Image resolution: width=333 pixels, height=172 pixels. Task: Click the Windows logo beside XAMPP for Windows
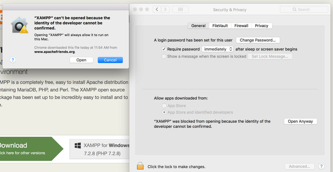pyautogui.click(x=78, y=145)
